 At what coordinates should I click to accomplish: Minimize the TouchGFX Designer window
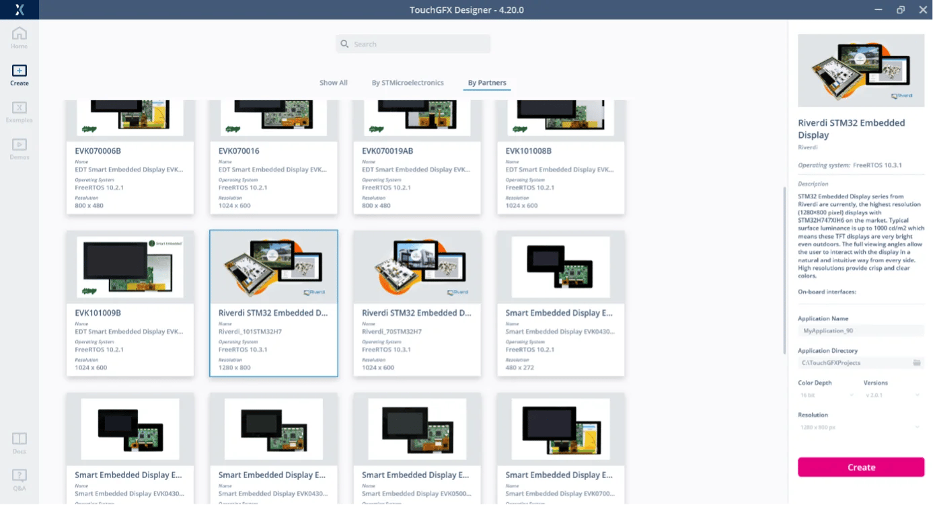click(x=878, y=9)
